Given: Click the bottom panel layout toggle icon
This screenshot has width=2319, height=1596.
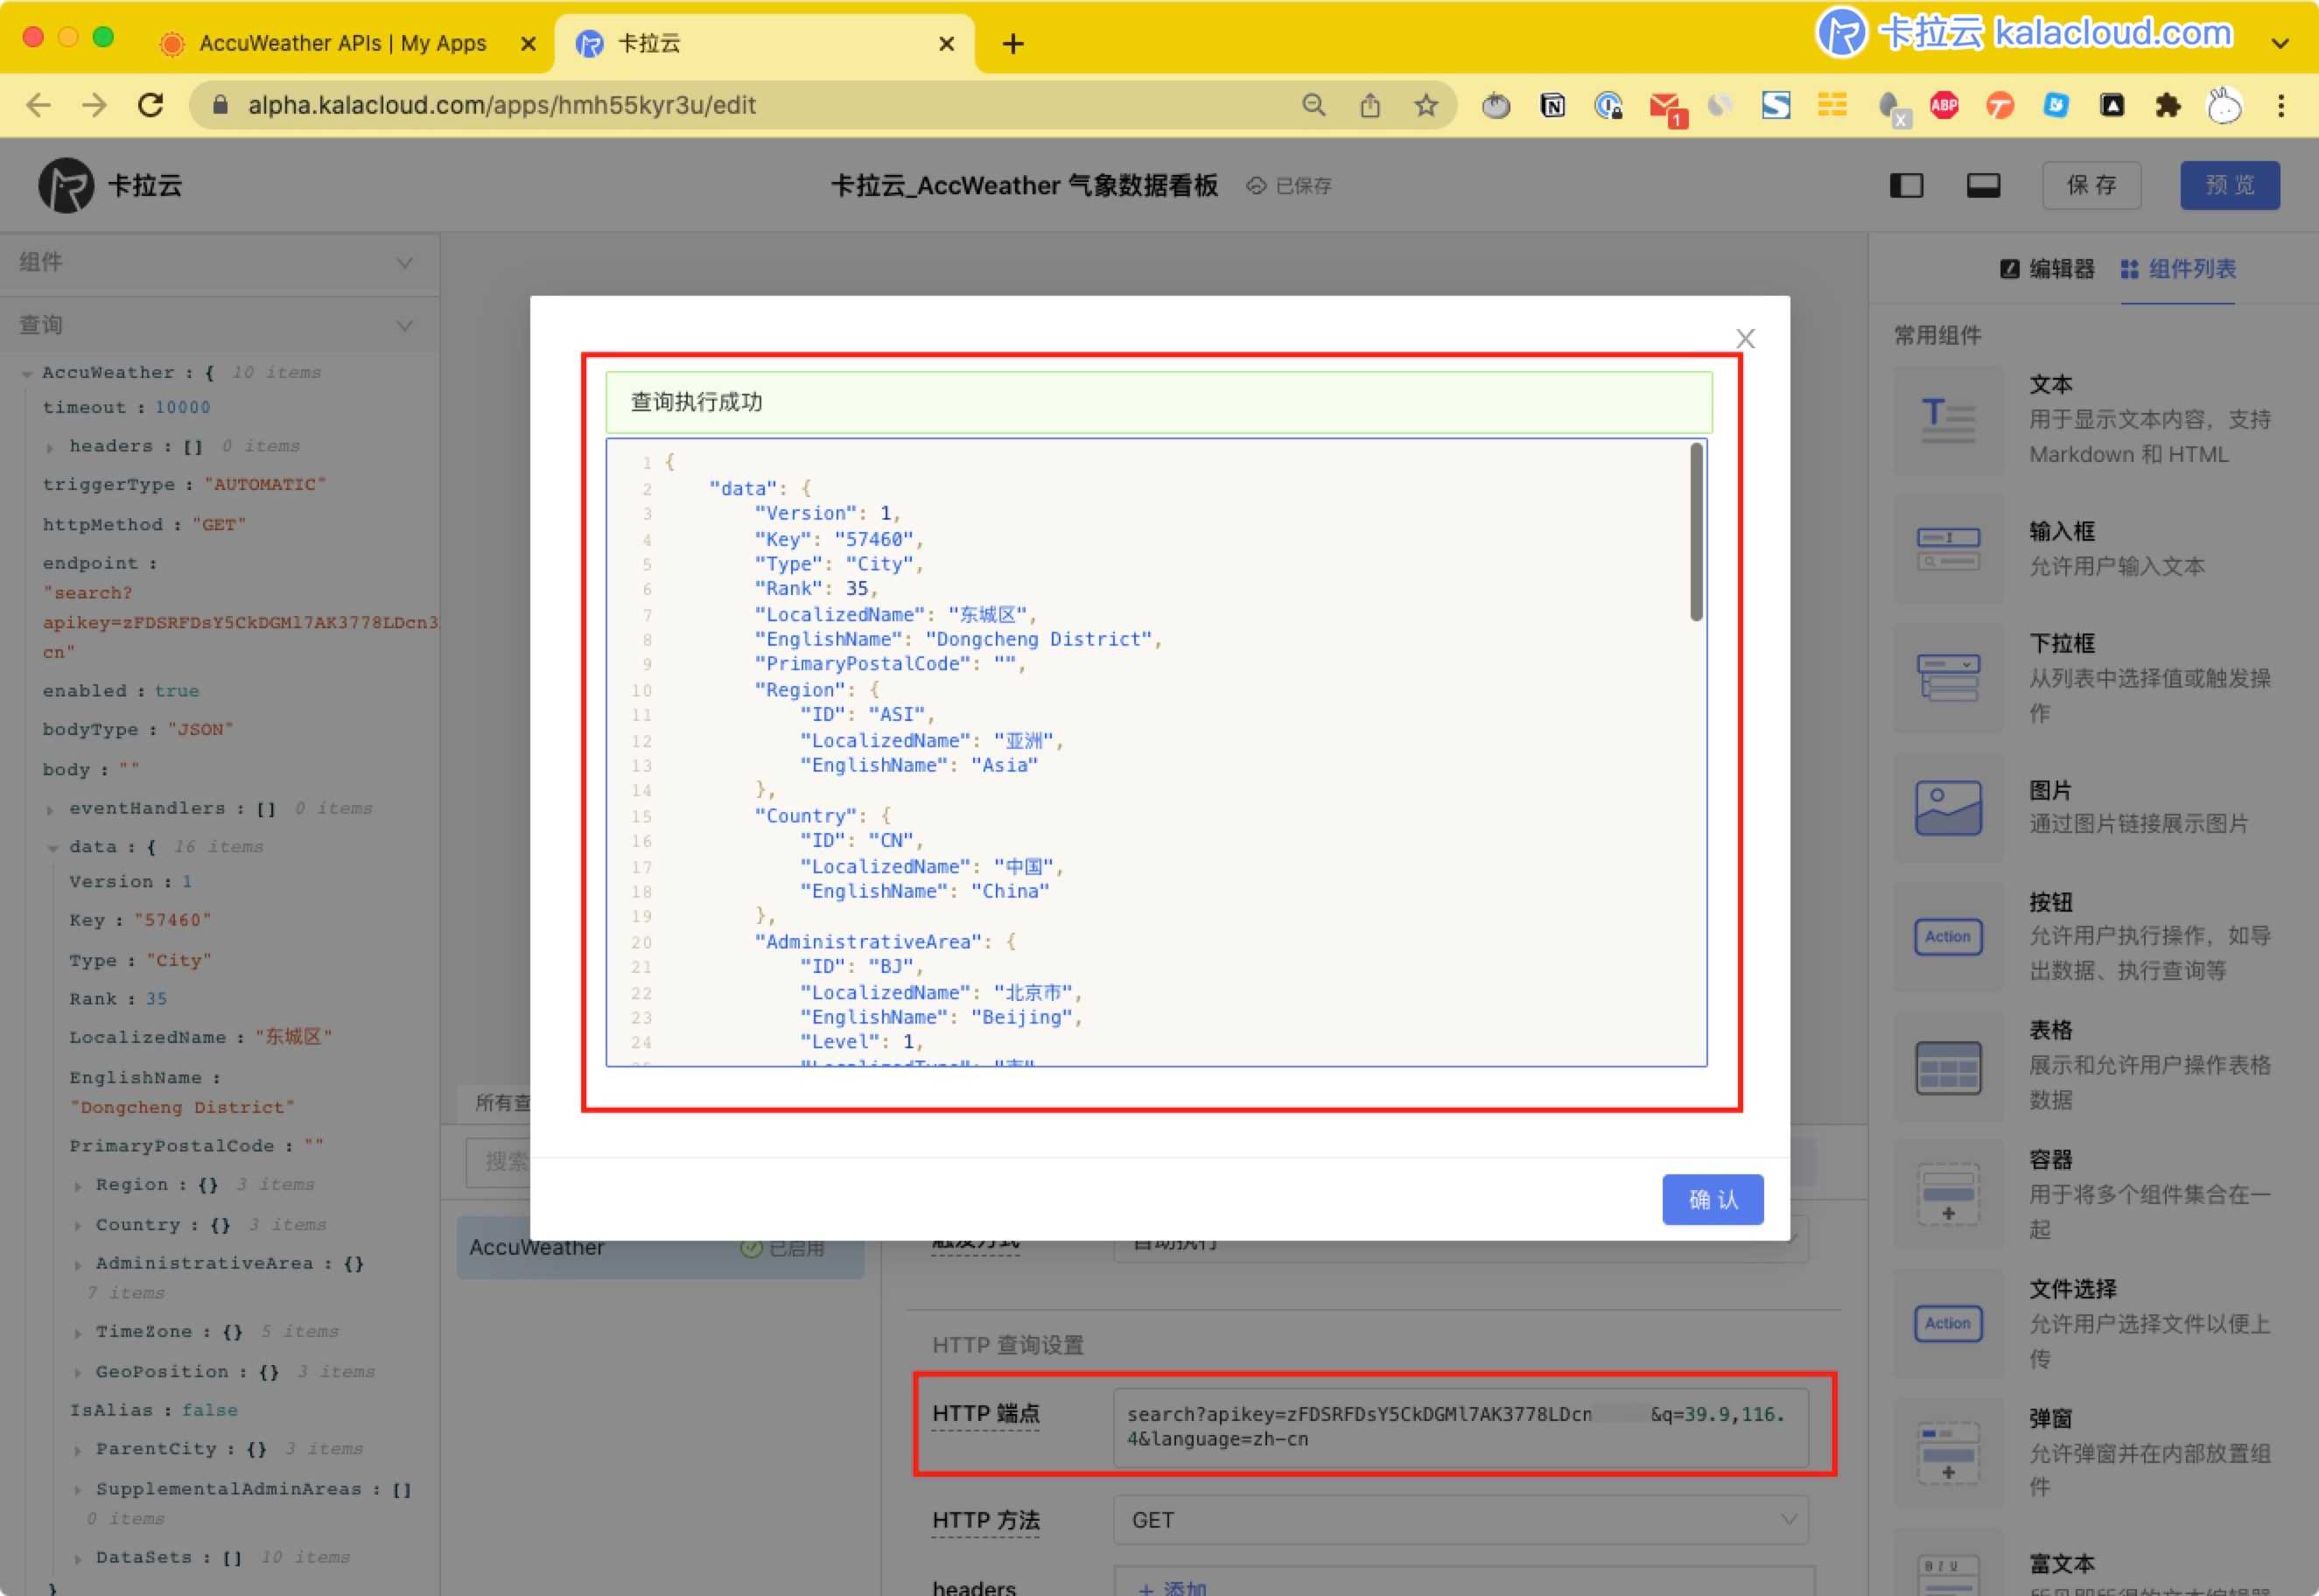Looking at the screenshot, I should click(x=1983, y=186).
